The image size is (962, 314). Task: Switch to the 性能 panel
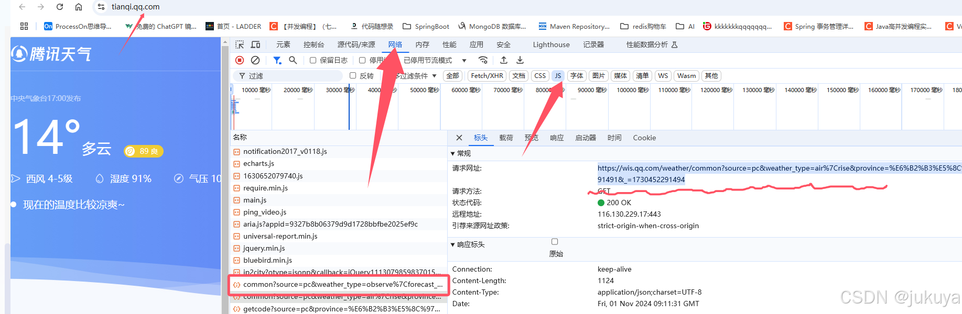click(x=449, y=44)
